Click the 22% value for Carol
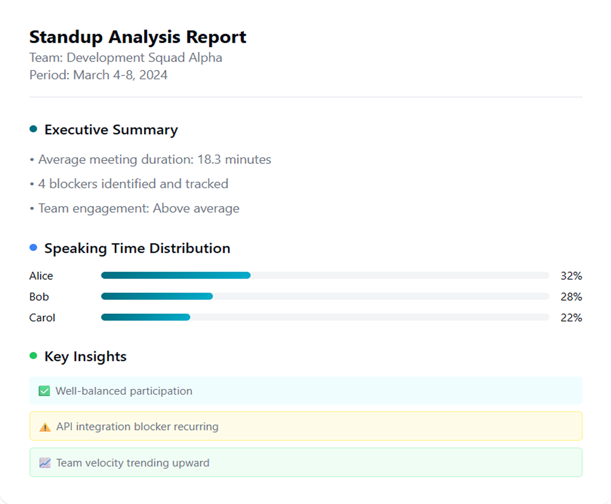 pos(571,318)
